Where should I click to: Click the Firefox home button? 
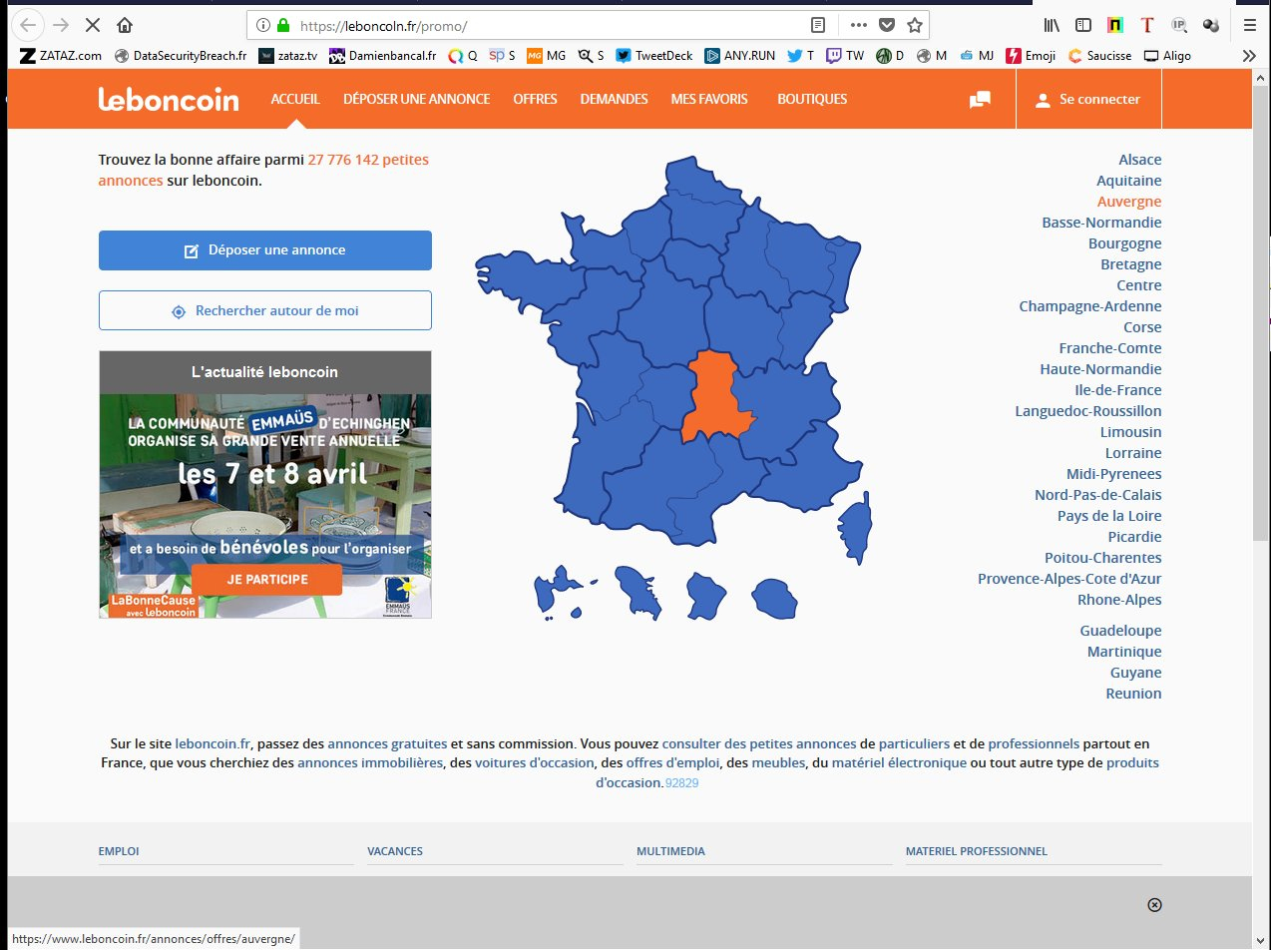pyautogui.click(x=124, y=25)
